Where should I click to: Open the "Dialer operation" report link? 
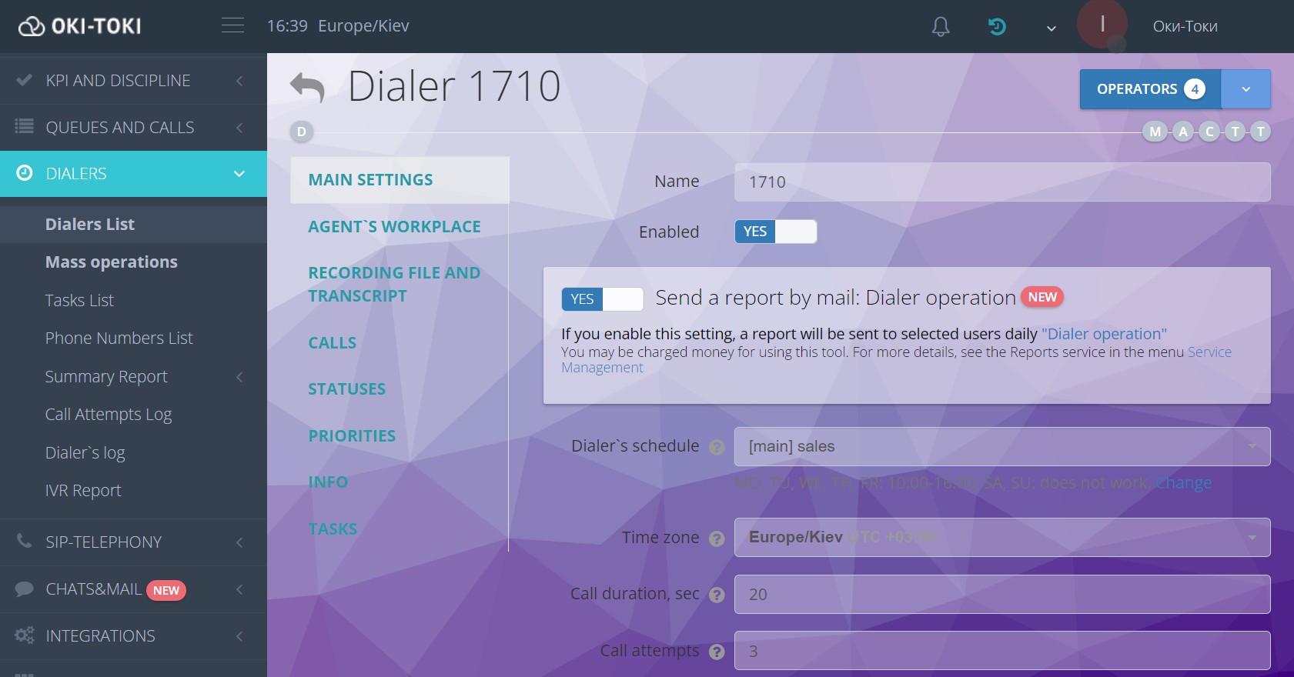1104,334
